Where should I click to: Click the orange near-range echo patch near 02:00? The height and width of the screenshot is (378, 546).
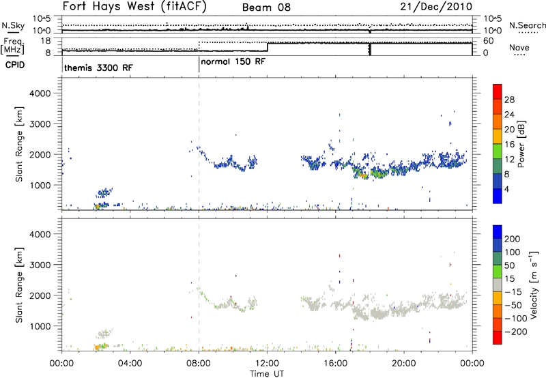click(x=97, y=207)
